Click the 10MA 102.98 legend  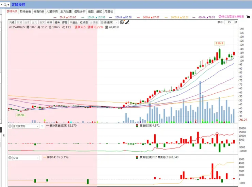pos(93,17)
